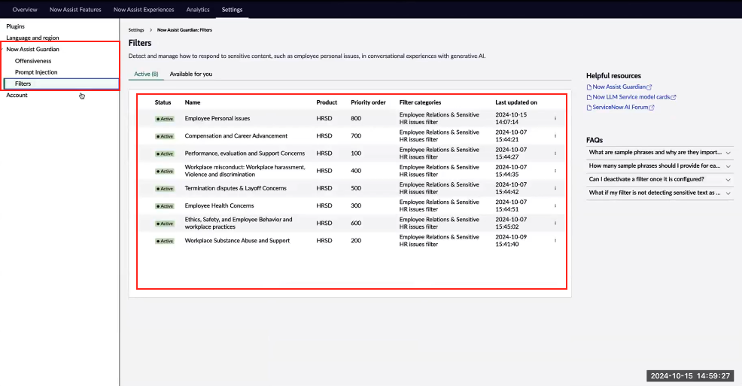
Task: Click external link icon beside ServiceNow AI Forum
Action: (x=652, y=108)
